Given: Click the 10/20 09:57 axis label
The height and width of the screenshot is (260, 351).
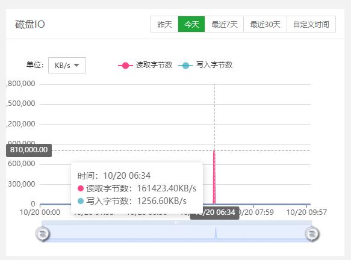Looking at the screenshot, I should pos(306,212).
